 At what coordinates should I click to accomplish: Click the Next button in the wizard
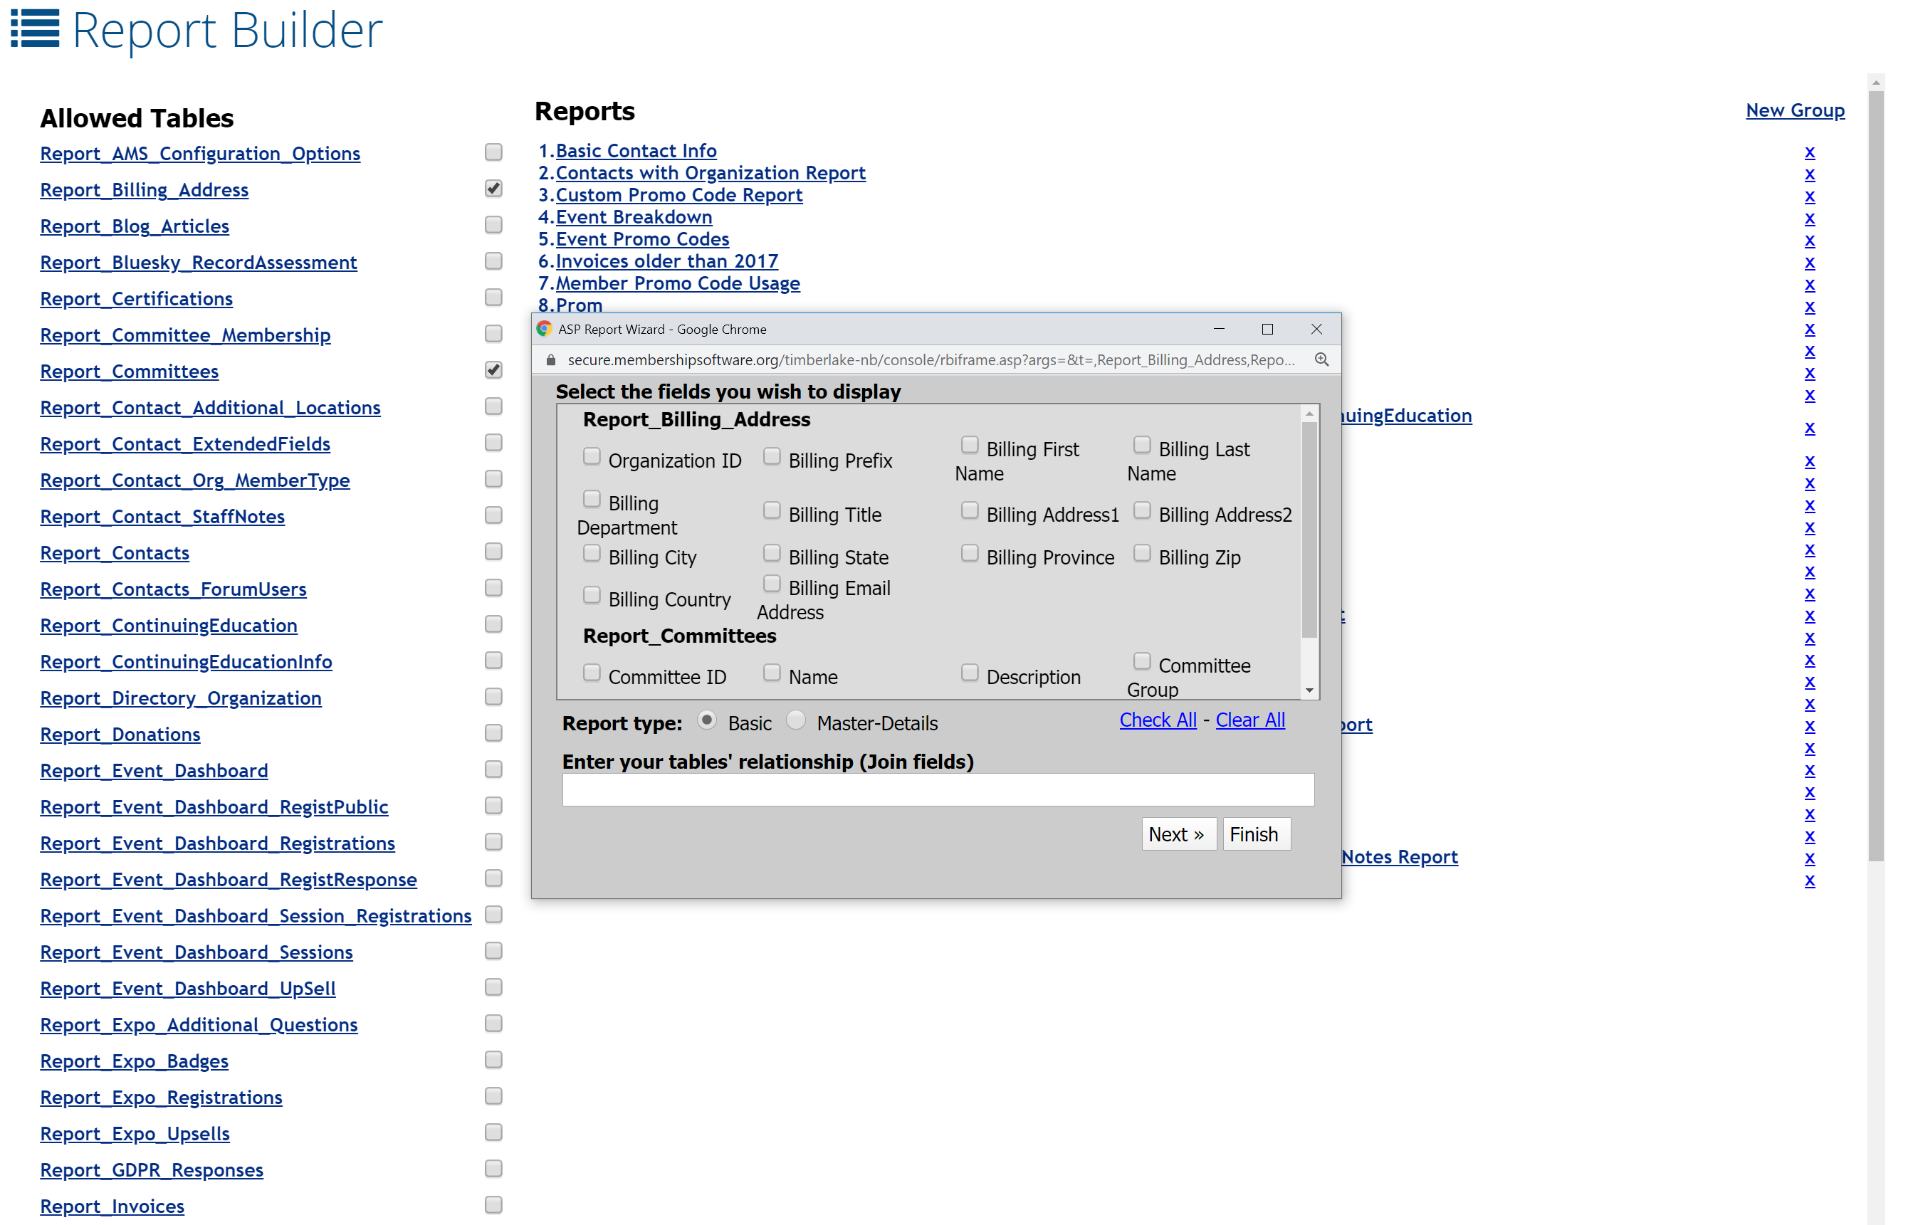click(x=1178, y=834)
